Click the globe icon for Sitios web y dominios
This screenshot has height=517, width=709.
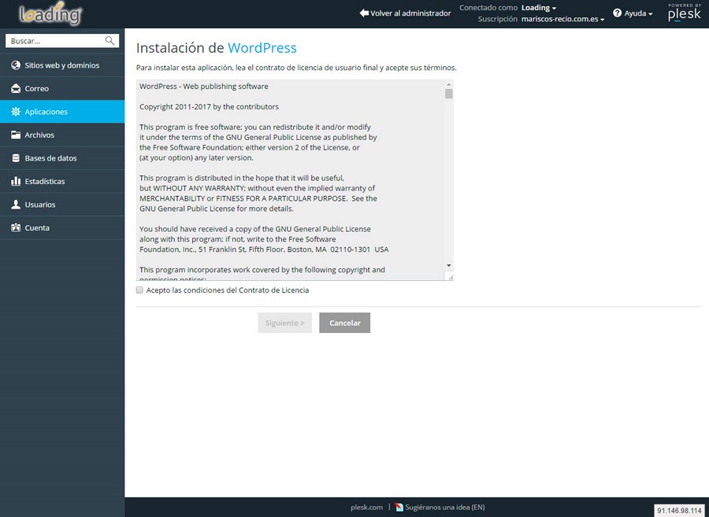point(16,65)
